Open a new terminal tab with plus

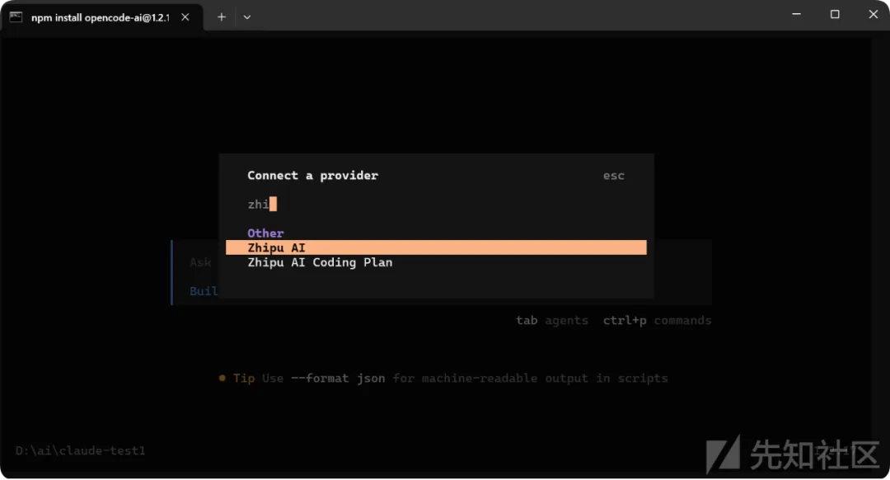(222, 17)
